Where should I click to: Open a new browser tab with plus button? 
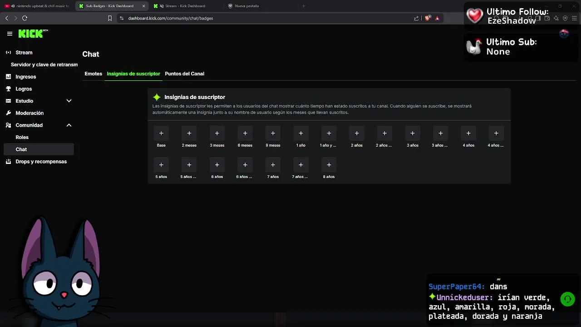304,6
